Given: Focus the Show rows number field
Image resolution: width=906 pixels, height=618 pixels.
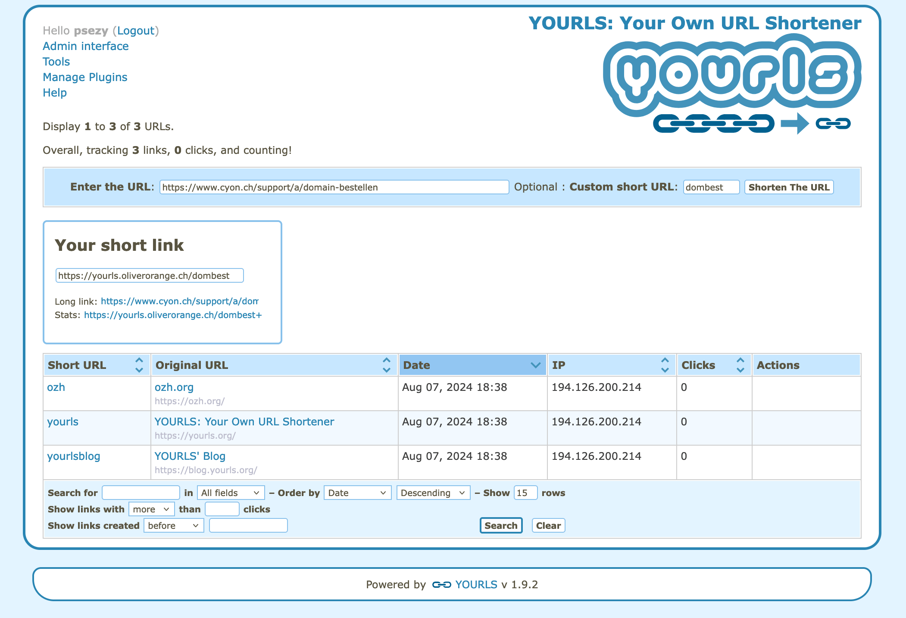Looking at the screenshot, I should click(x=526, y=493).
